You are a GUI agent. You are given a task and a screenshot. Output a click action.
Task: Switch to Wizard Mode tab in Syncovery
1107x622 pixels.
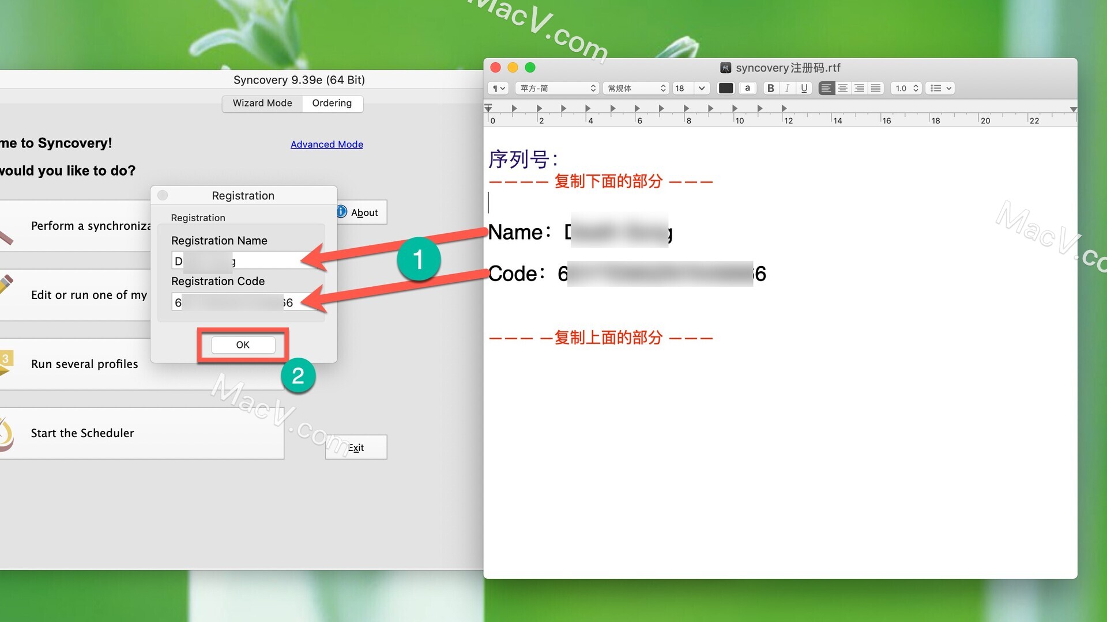[x=262, y=103]
